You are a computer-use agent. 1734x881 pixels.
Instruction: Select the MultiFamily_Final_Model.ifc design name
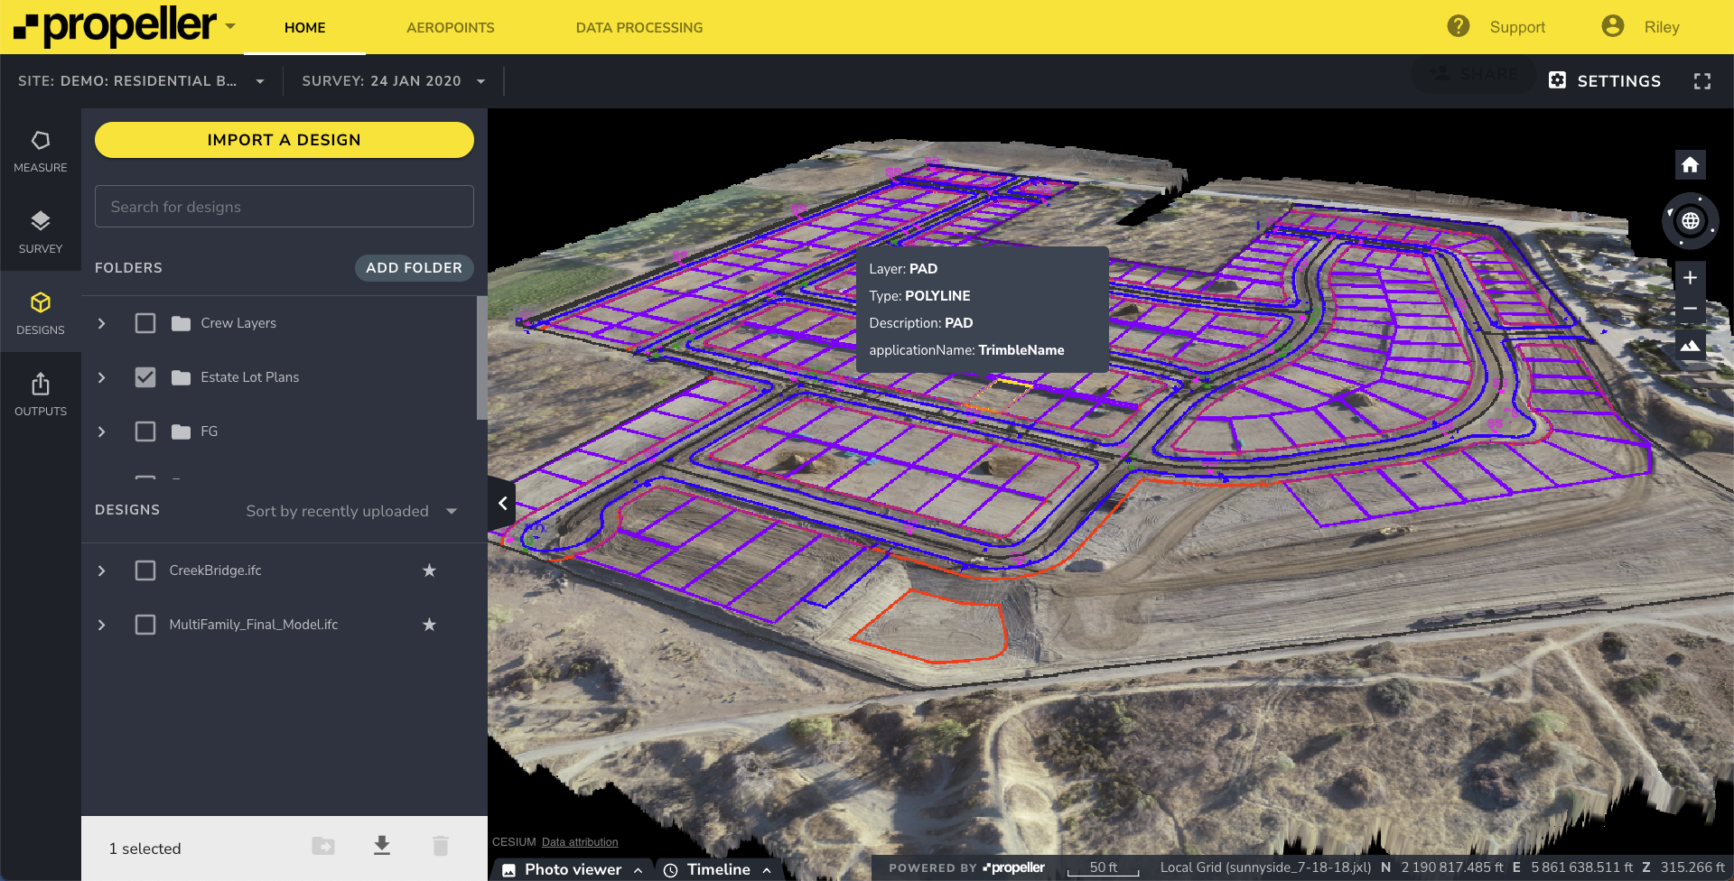pos(254,625)
